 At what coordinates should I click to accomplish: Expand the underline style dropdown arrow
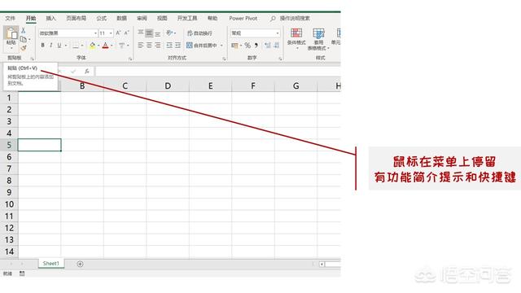coord(66,46)
